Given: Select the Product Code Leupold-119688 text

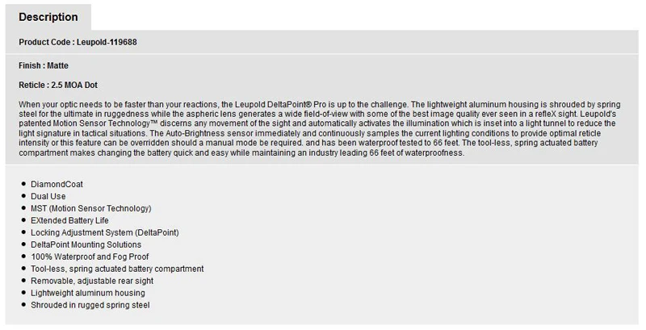Looking at the screenshot, I should click(78, 42).
